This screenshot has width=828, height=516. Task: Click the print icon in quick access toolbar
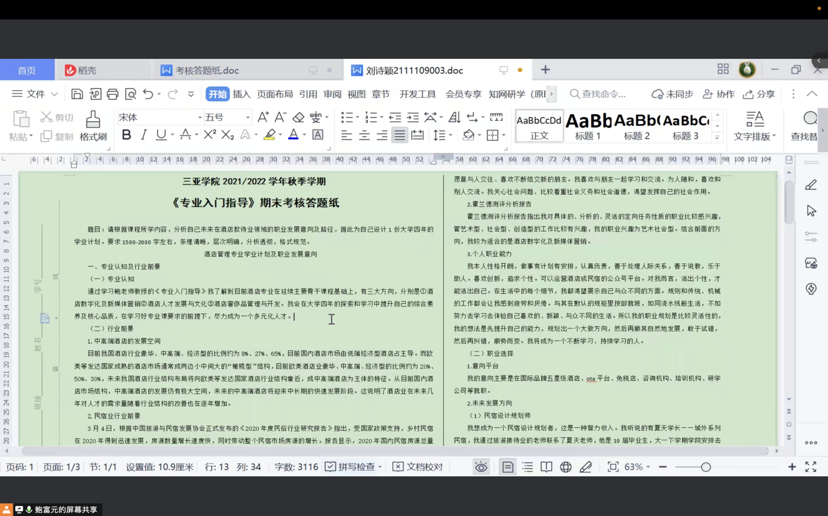(113, 94)
